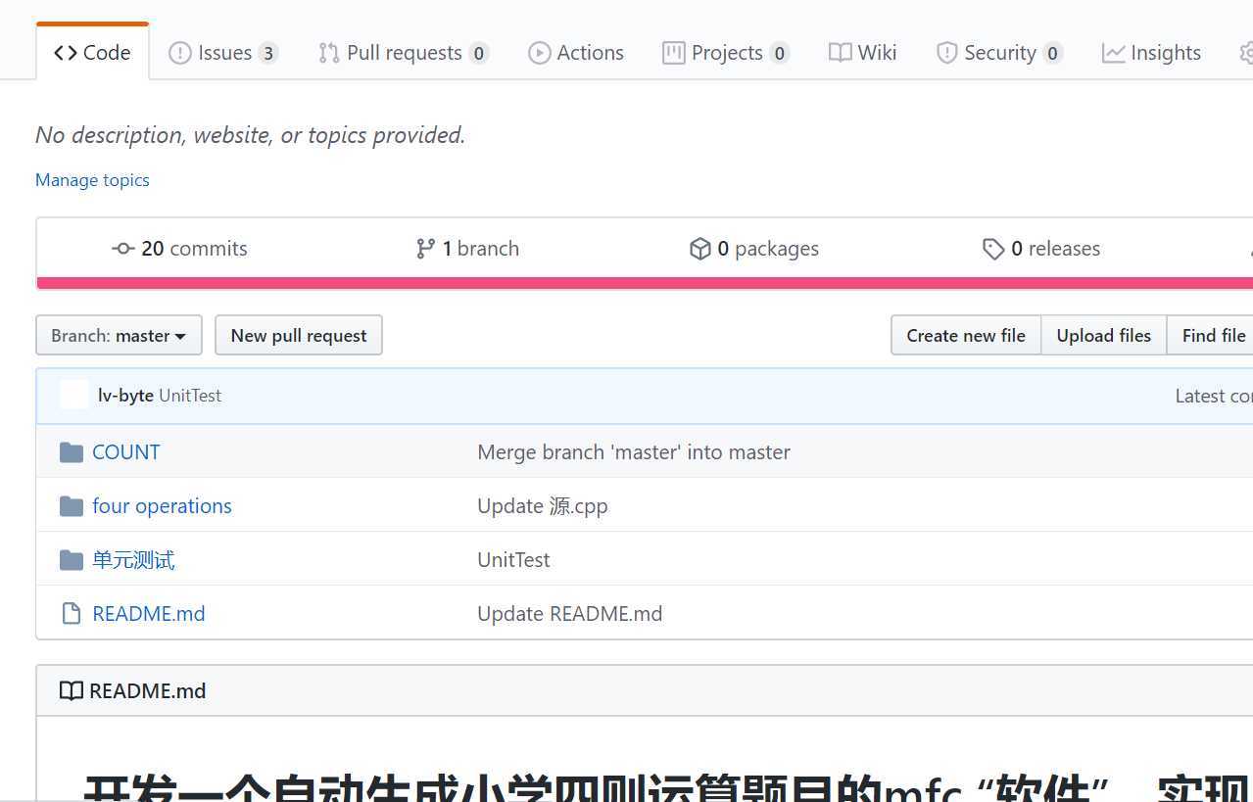
Task: Open the UnitTest commit on 单元测试 row
Action: tap(513, 560)
